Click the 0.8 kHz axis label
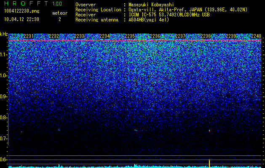Image resolution: width=265 pixels, height=168 pixels. [3, 118]
